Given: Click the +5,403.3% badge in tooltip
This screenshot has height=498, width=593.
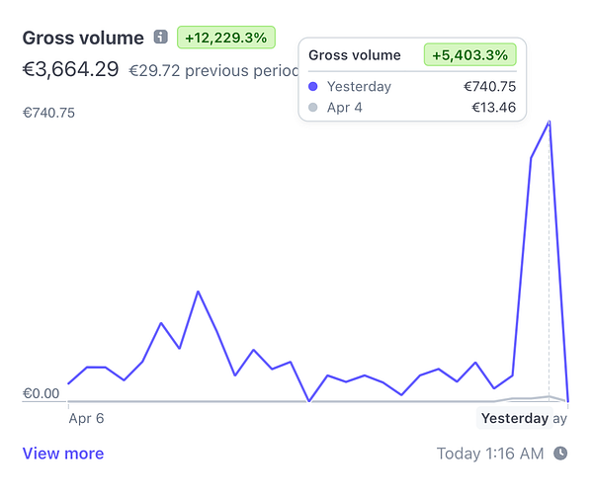Looking at the screenshot, I should [x=470, y=54].
